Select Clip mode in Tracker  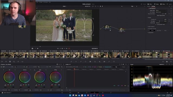116,67
